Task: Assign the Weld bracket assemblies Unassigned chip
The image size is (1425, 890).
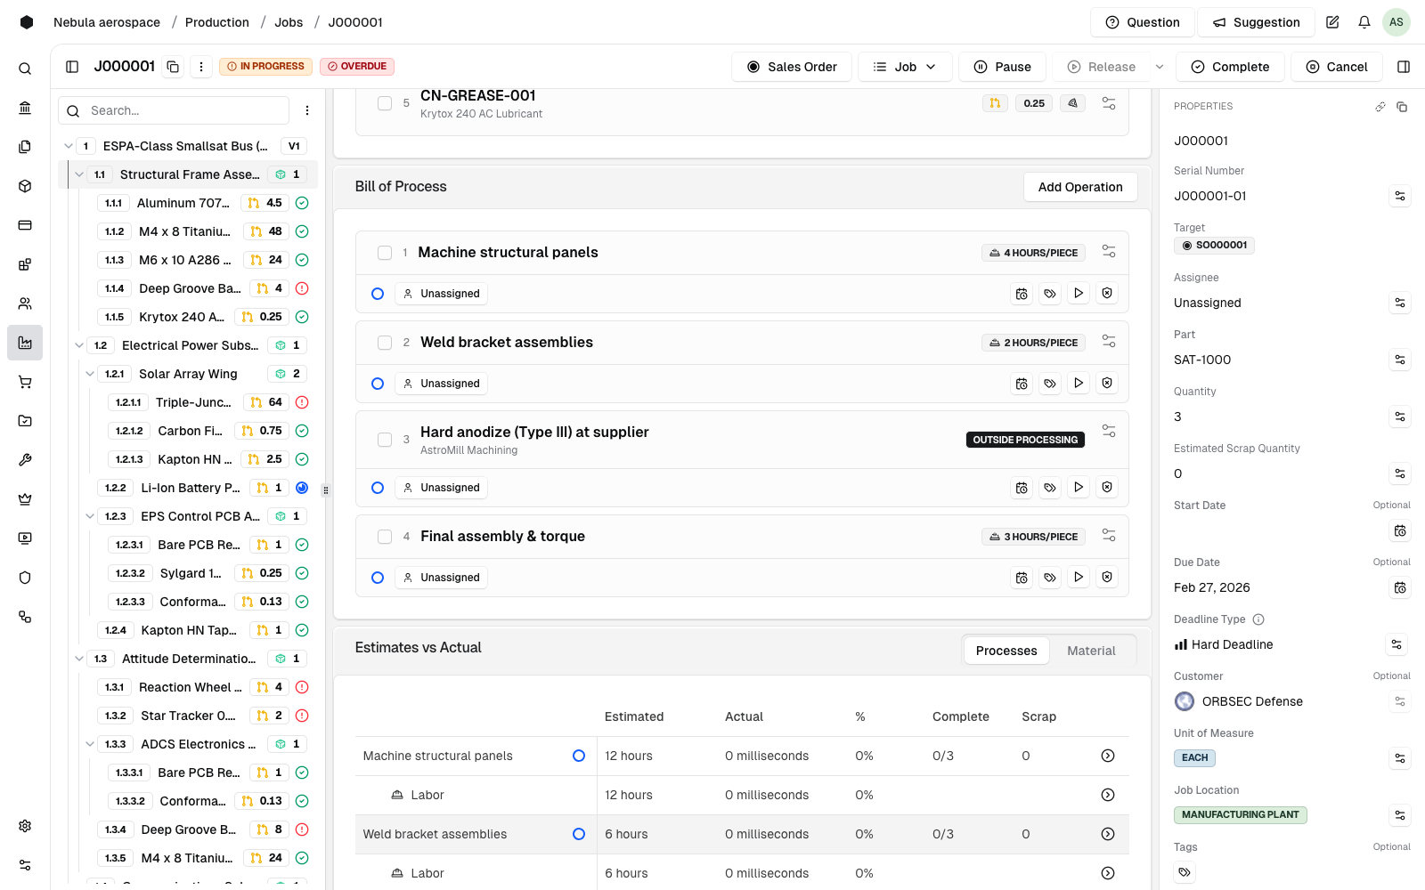Action: pyautogui.click(x=442, y=384)
